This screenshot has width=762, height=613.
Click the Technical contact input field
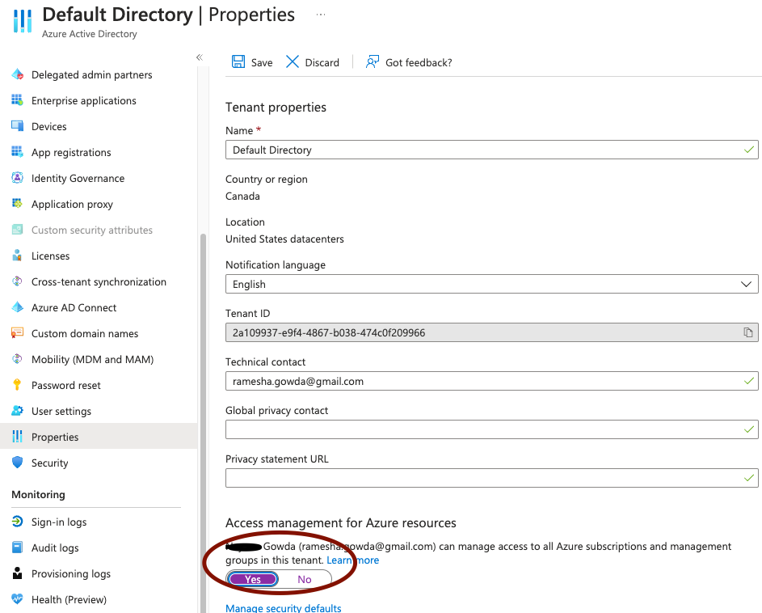[x=492, y=381]
